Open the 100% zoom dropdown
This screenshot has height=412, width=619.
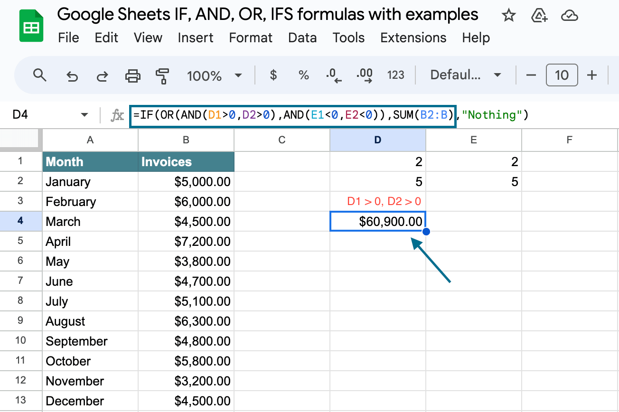tap(215, 75)
